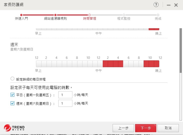Select the 時間管理 step
Viewport: 183px width, 135px height.
[x=89, y=17]
